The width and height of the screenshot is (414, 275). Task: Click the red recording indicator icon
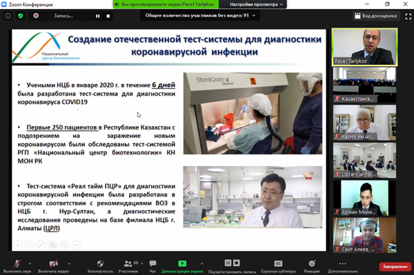click(36, 16)
